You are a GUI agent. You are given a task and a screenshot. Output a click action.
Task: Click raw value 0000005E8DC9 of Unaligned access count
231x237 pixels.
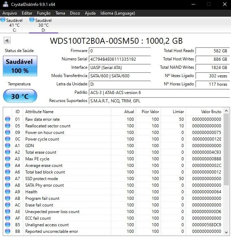tap(206, 225)
